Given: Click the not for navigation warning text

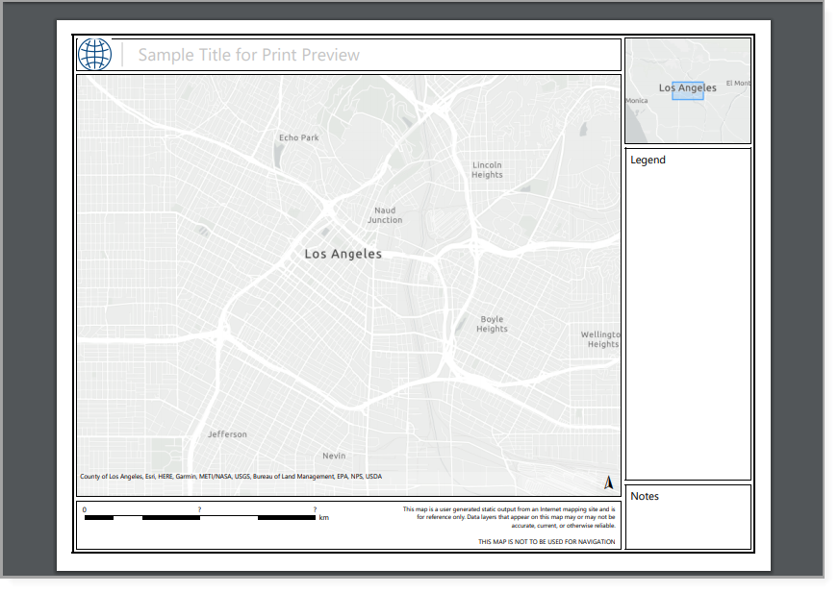Looking at the screenshot, I should 547,542.
